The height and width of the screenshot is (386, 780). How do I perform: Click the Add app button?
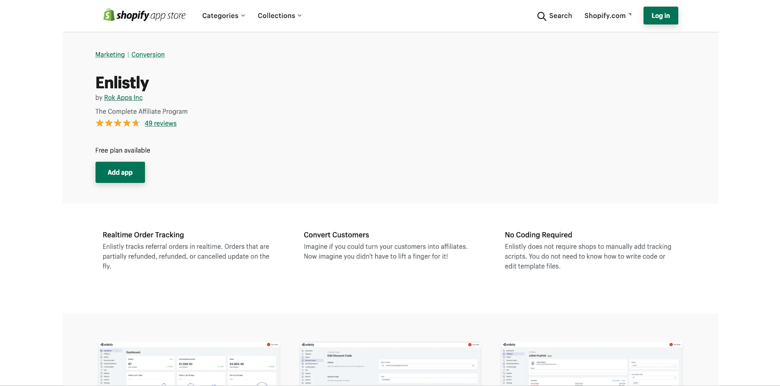(120, 172)
